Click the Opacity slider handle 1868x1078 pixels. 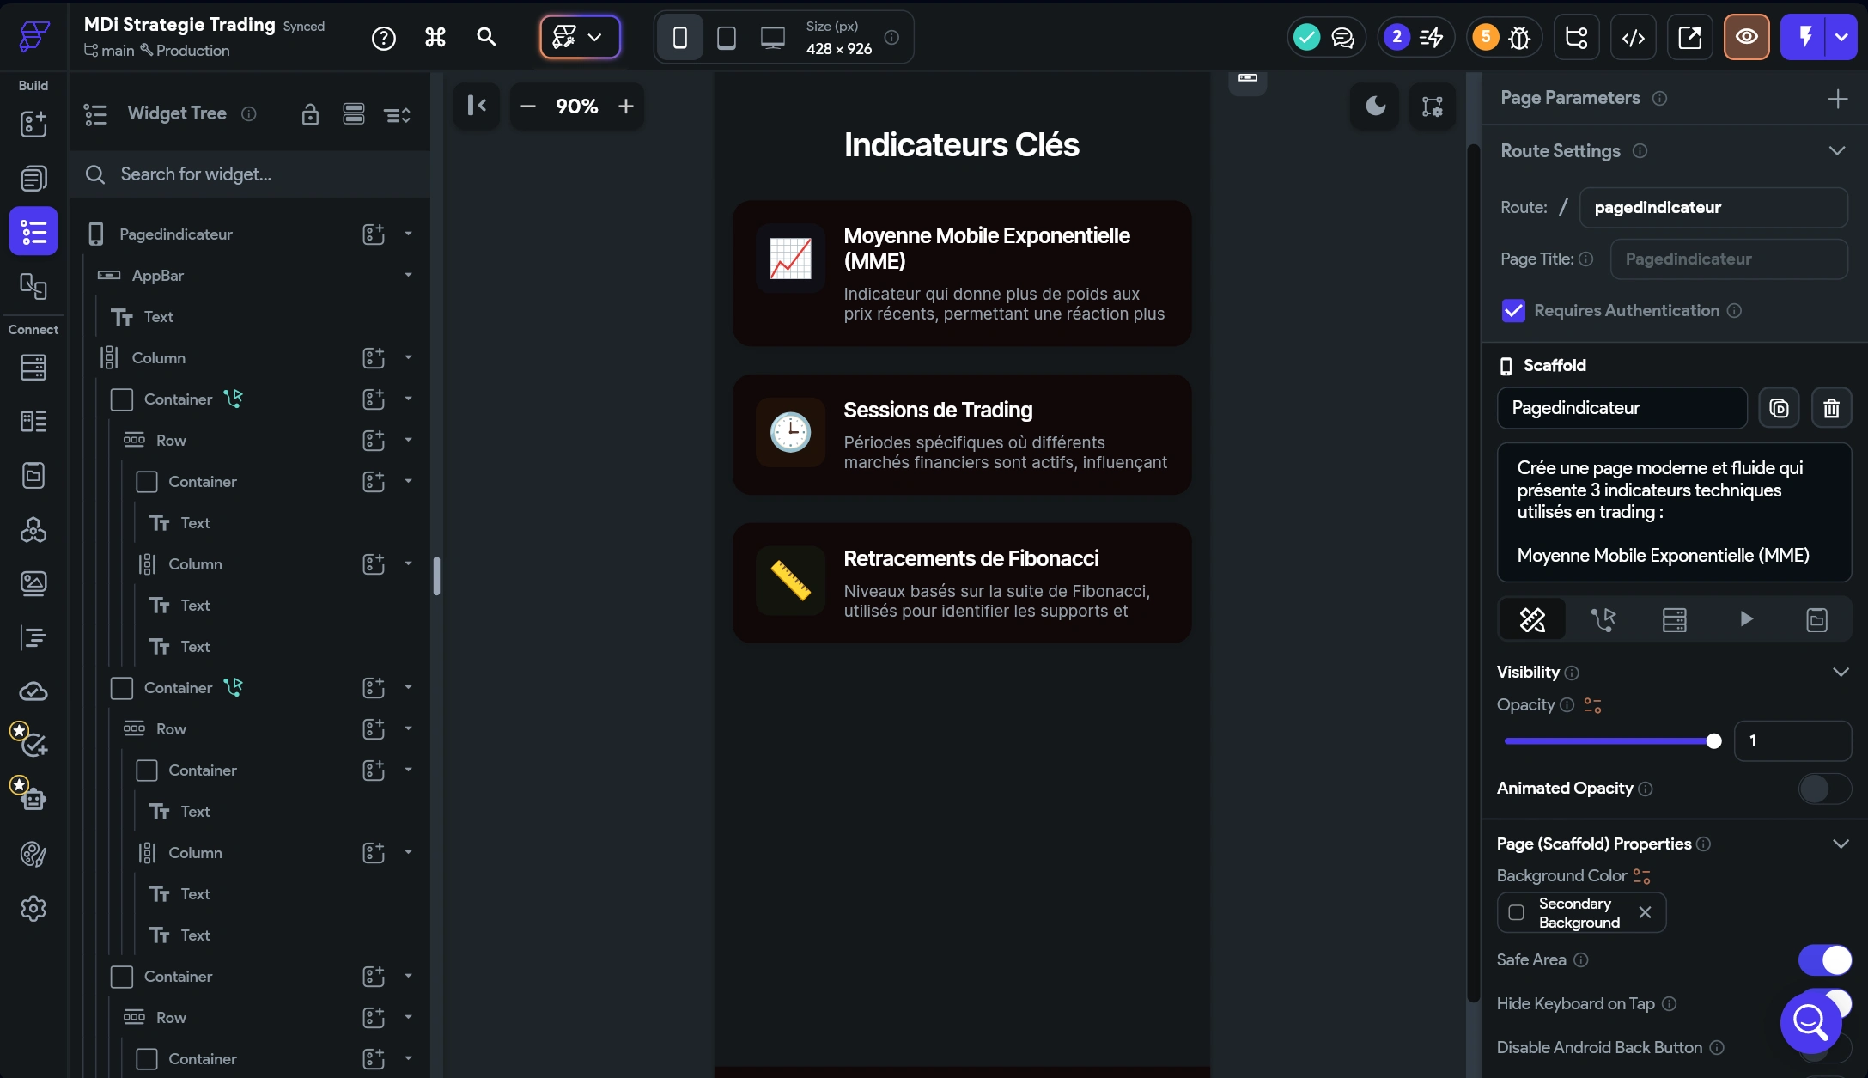(x=1713, y=741)
